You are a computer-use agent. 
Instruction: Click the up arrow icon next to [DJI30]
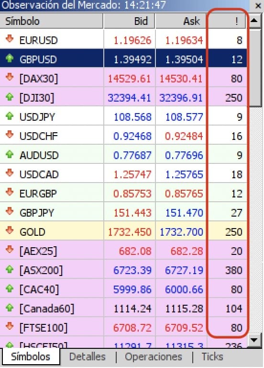[10, 96]
